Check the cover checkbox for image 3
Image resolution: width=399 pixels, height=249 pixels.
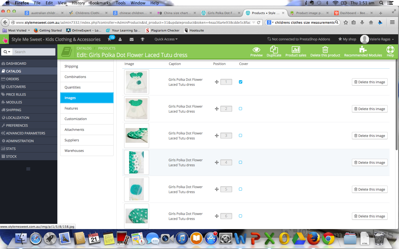[x=241, y=136]
